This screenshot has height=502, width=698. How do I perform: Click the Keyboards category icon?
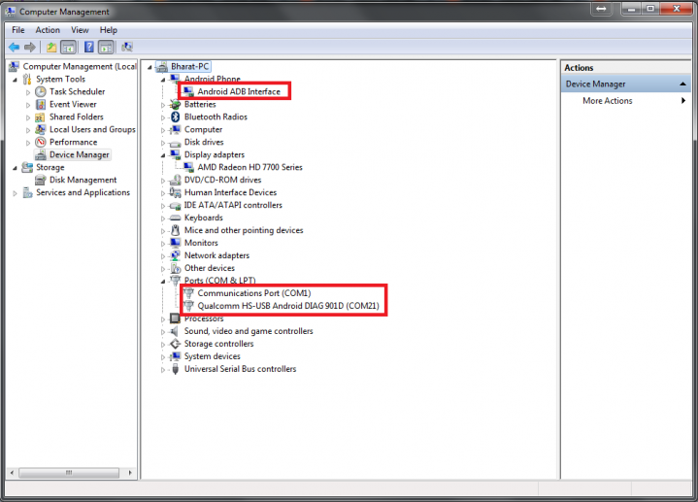(176, 218)
